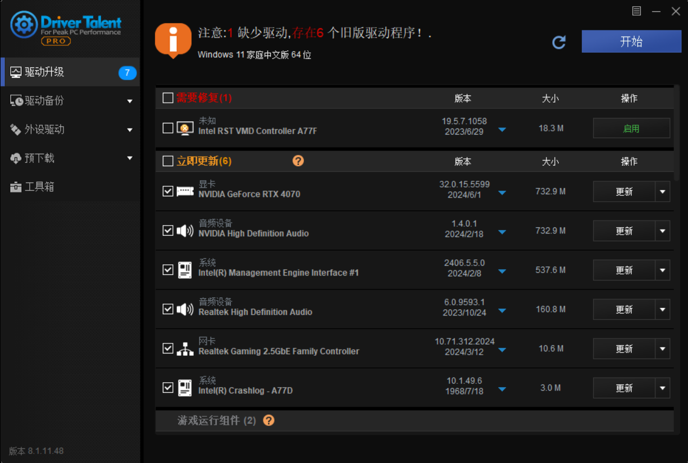Open the 外设驱动 sidebar menu
Viewport: 688px width, 463px height.
click(70, 130)
